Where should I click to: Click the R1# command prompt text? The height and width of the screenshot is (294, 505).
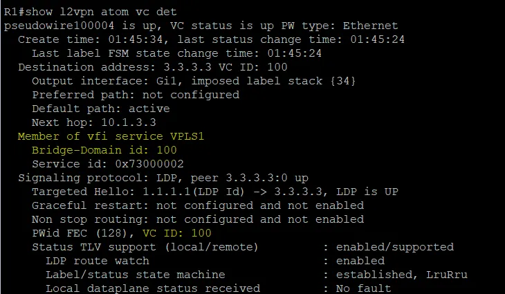[x=14, y=12]
